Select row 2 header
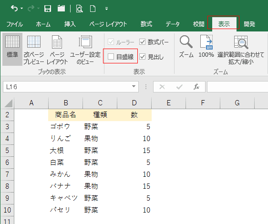 (x=7, y=115)
